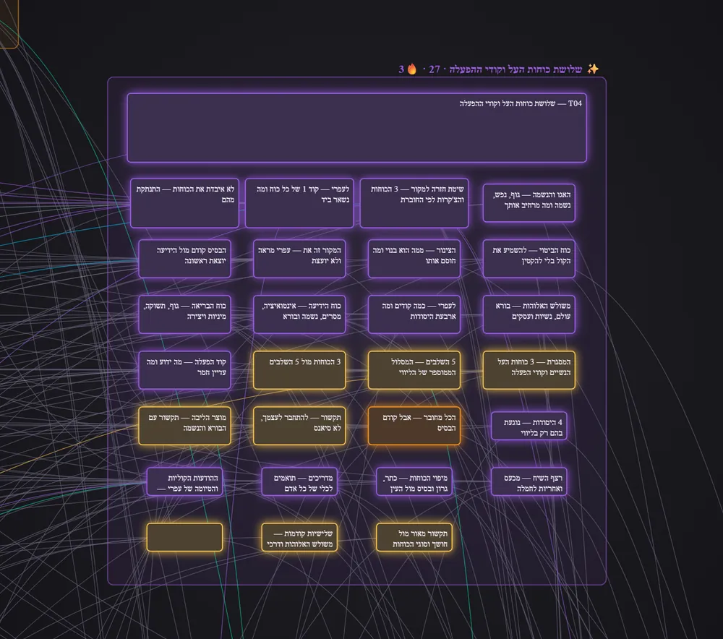The image size is (723, 639).
Task: Click the card 'האגו והנשמה — גוף, נפש'
Action: (x=529, y=203)
